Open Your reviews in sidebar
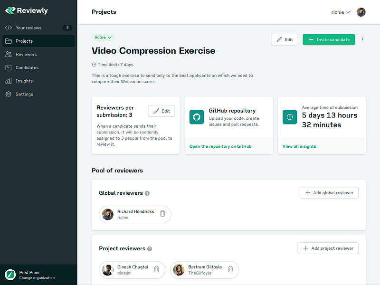 38,28
